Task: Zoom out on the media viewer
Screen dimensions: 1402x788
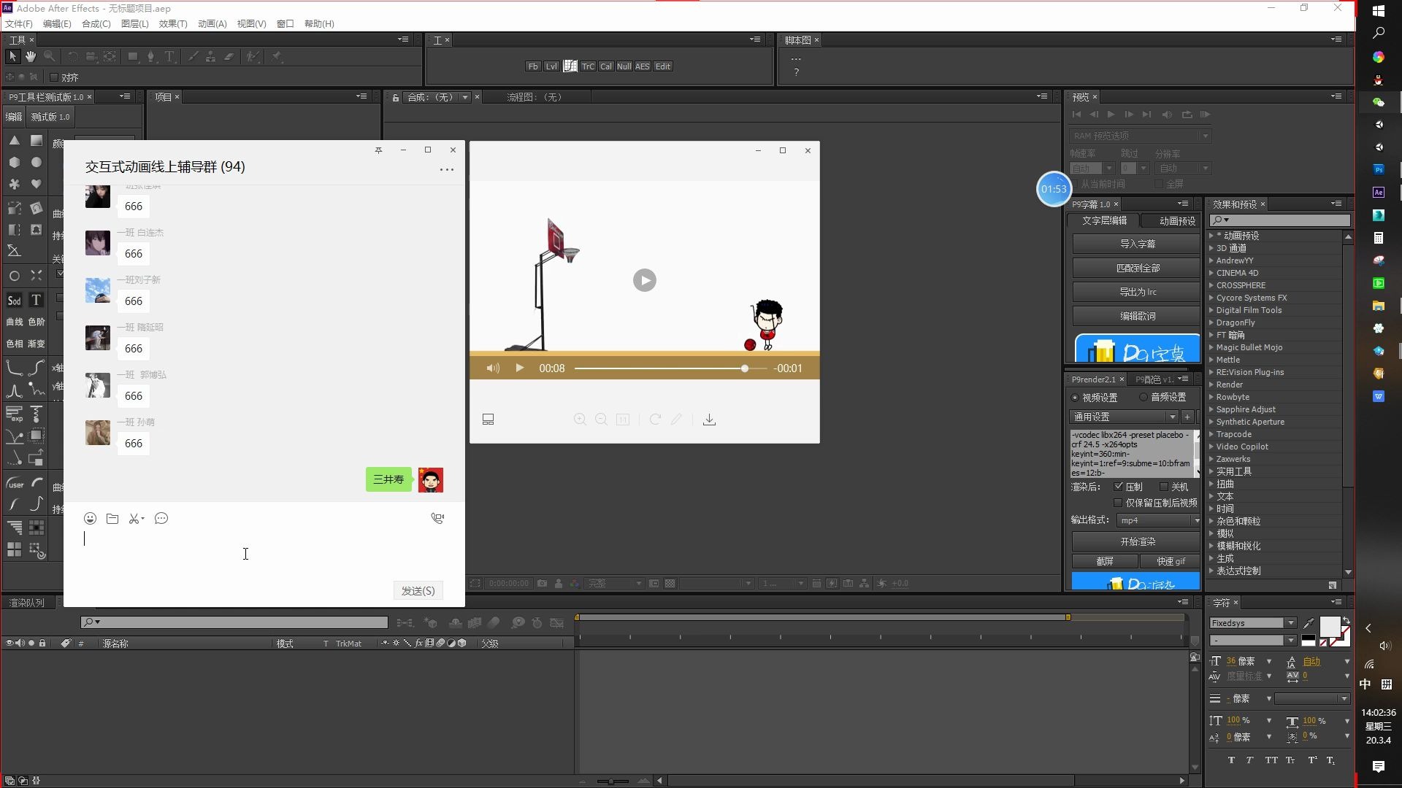Action: tap(601, 420)
